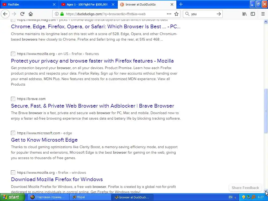
Task: Click the forward navigation arrow
Action: click(x=14, y=14)
